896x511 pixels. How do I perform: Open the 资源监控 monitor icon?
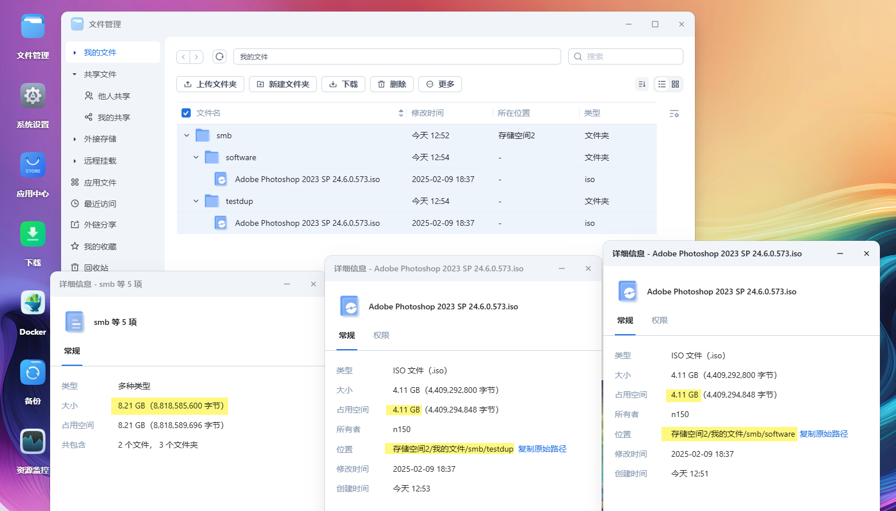tap(33, 441)
